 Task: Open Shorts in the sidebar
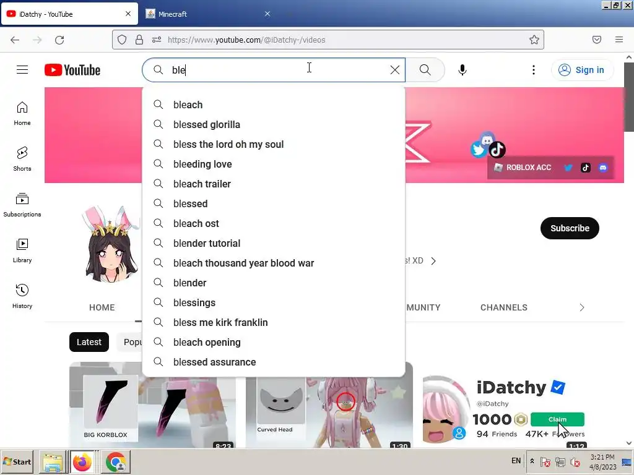(22, 159)
